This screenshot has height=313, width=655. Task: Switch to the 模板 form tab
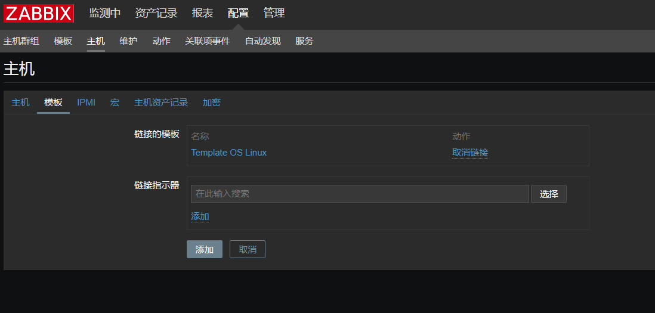coord(54,103)
